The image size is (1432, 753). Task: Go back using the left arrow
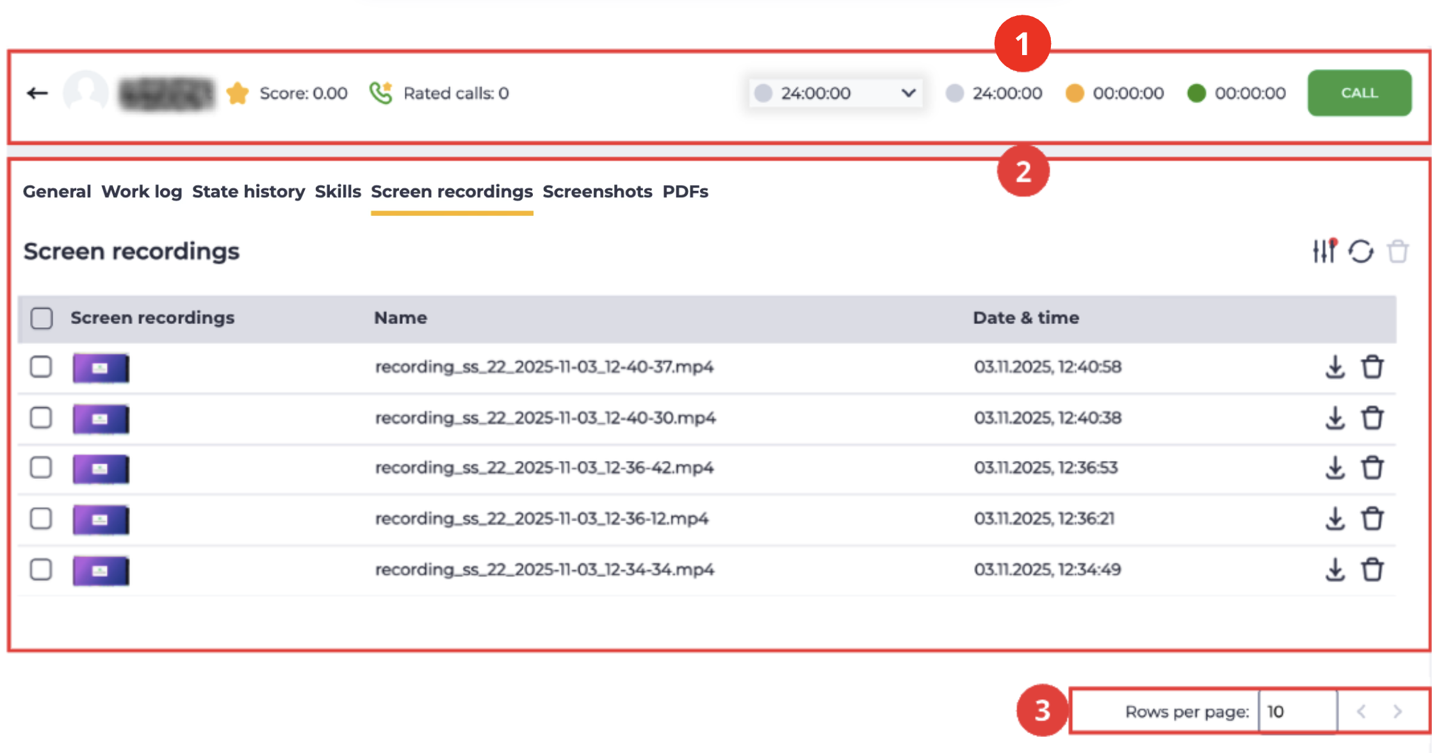pyautogui.click(x=37, y=93)
